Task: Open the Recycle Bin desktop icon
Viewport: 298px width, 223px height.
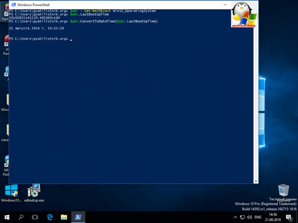Action: (x=283, y=191)
